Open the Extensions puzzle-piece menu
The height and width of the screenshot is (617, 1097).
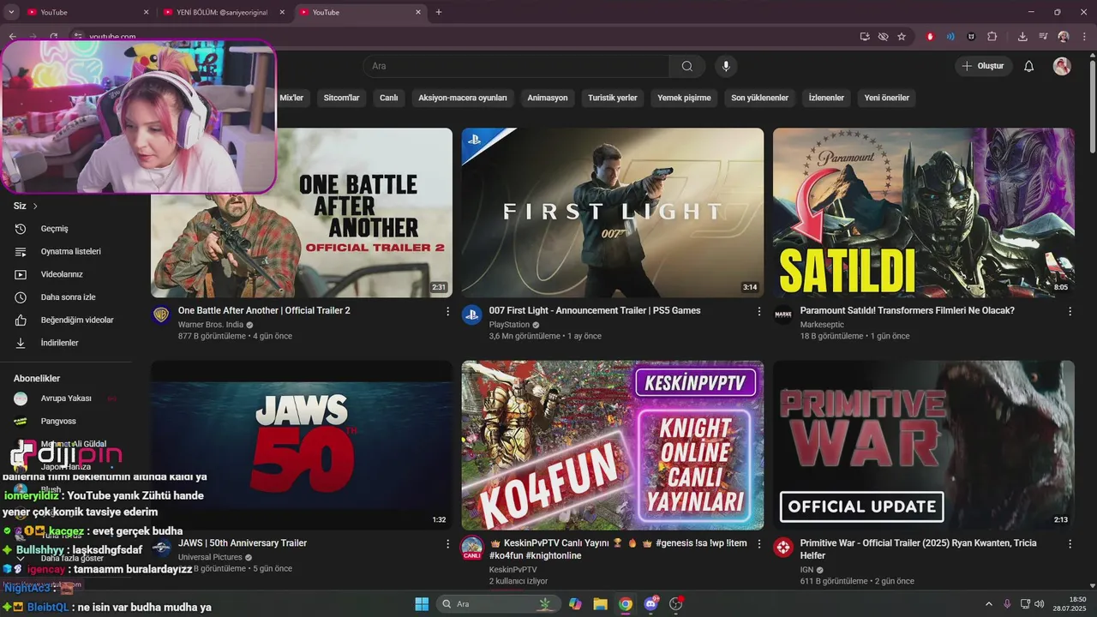coord(992,37)
